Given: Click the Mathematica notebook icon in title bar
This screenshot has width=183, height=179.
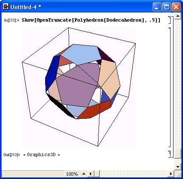Looking at the screenshot, I should (x=6, y=7).
